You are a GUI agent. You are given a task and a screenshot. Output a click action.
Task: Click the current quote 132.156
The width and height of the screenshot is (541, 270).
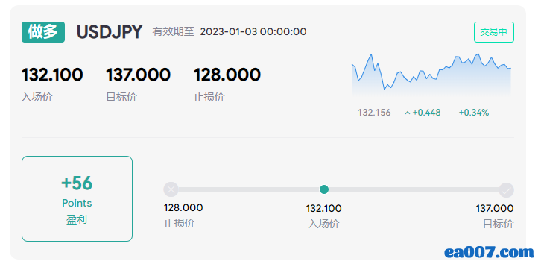pyautogui.click(x=374, y=113)
